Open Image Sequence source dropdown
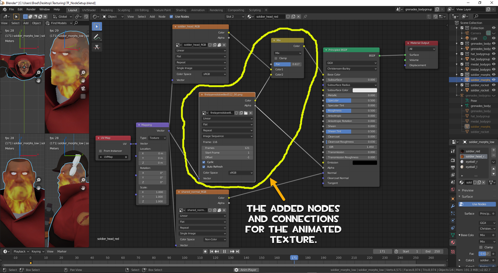 227,136
